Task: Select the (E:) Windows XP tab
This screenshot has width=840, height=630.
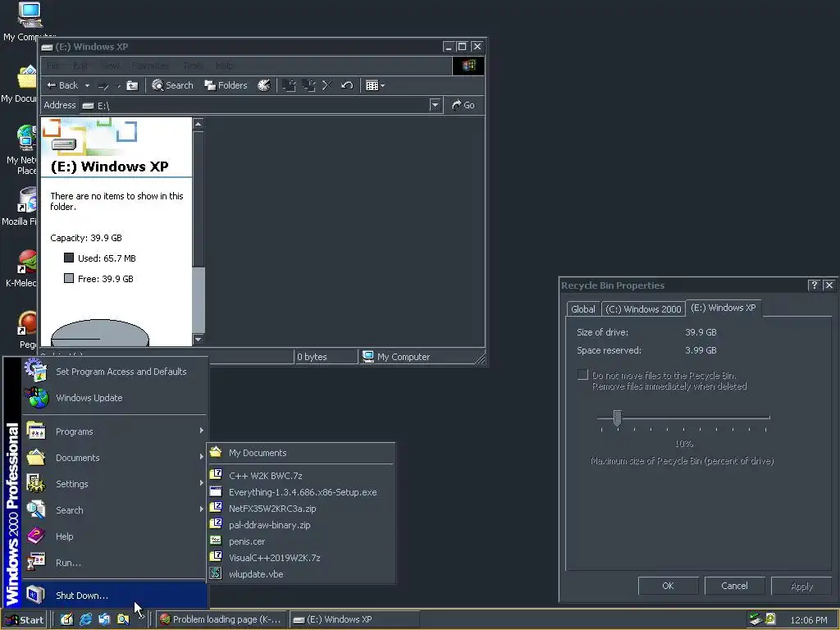Action: coord(724,308)
